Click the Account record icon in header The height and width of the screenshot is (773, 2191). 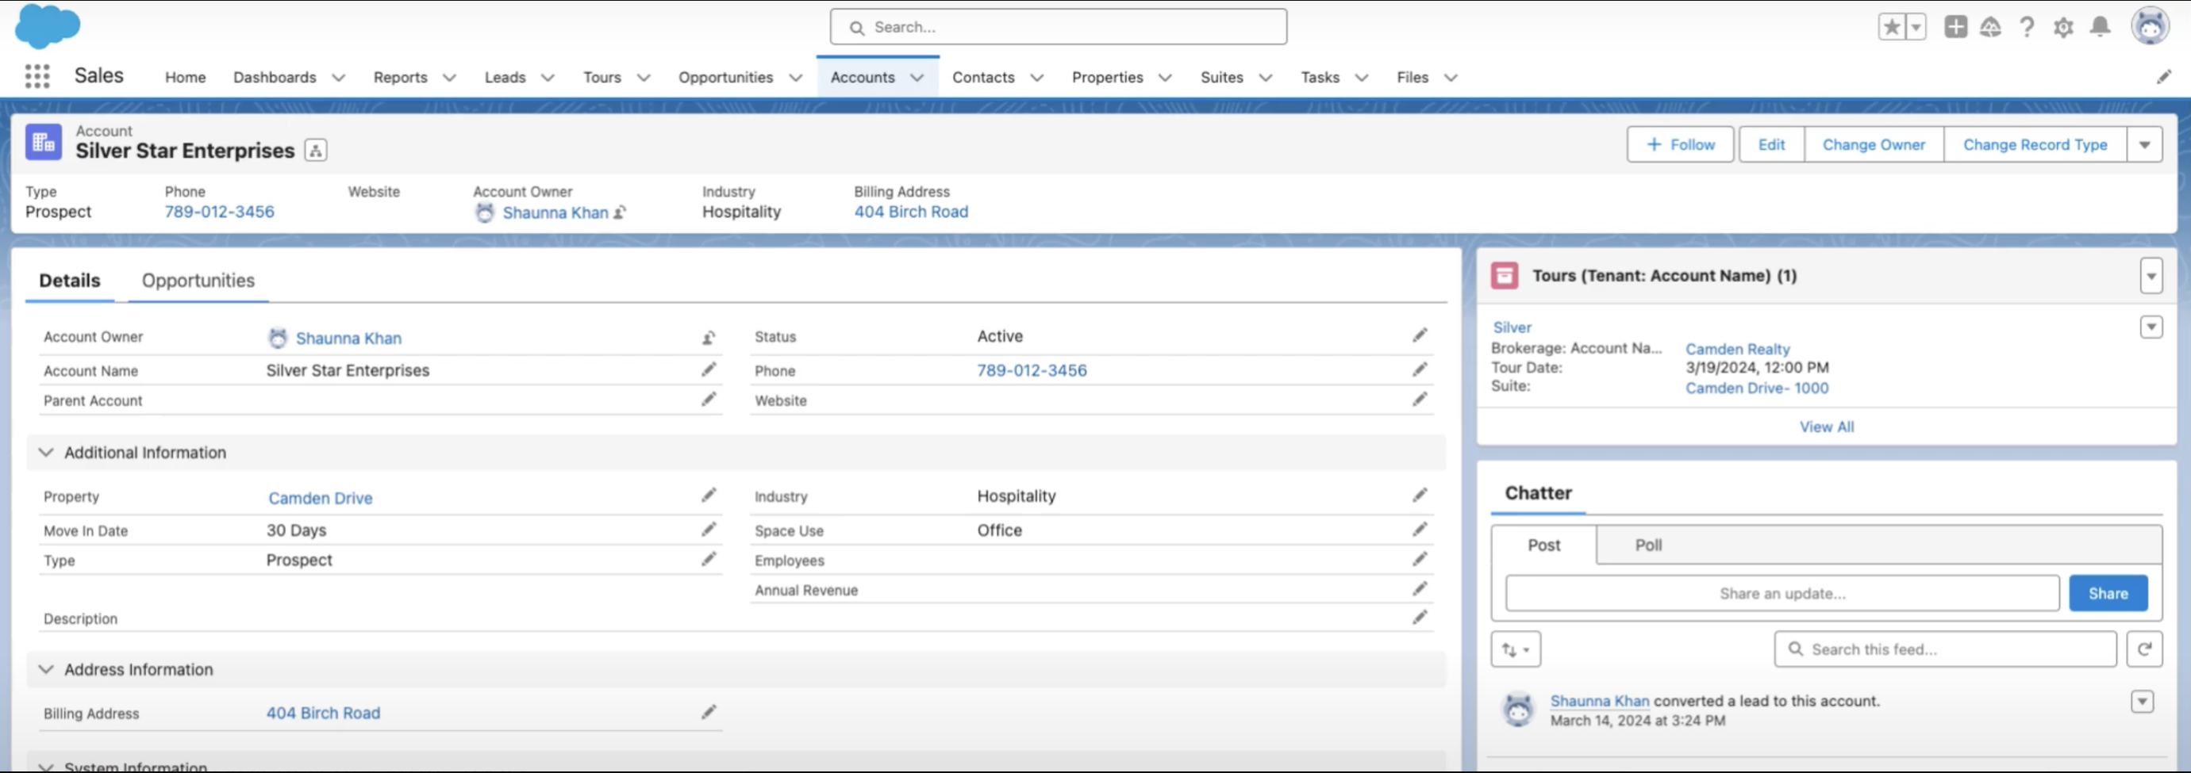[x=44, y=143]
